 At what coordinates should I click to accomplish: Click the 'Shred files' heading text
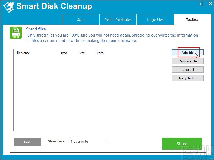coord(36,29)
